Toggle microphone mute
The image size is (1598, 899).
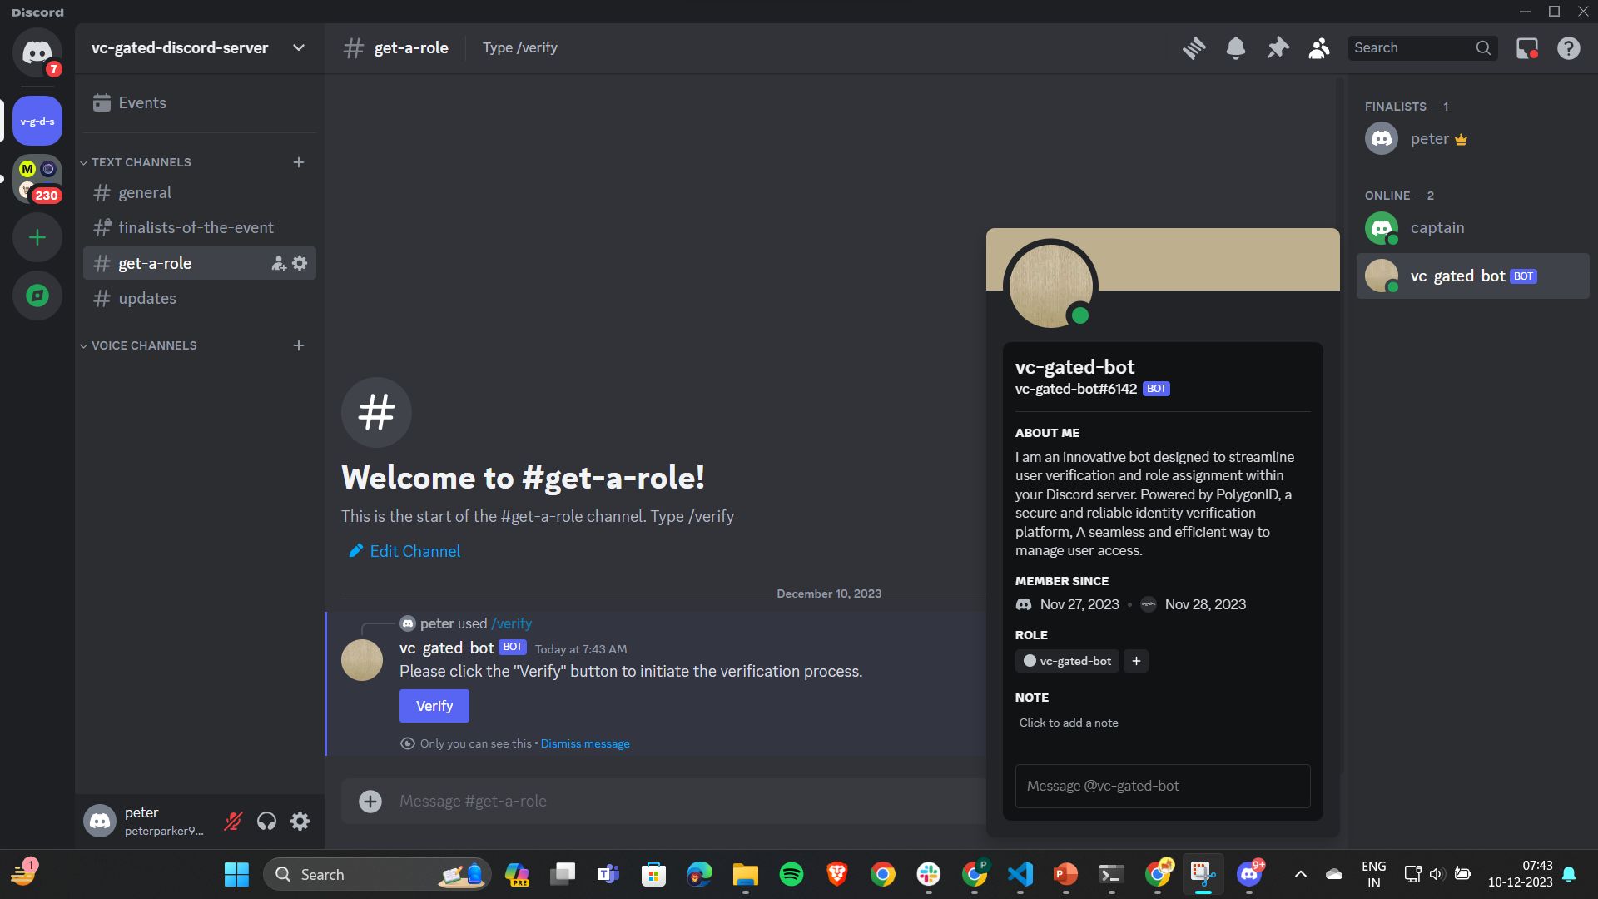pos(233,822)
